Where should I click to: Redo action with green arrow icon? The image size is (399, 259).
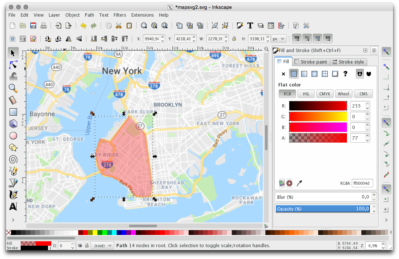94,25
